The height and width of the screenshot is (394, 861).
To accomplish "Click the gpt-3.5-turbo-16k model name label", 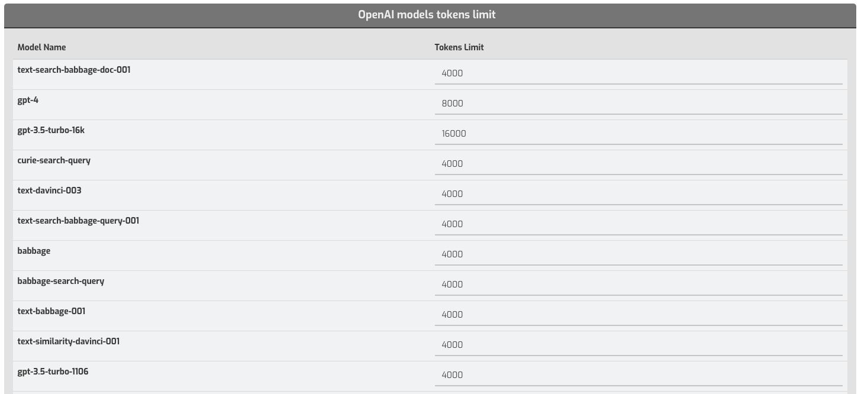I will click(x=51, y=130).
